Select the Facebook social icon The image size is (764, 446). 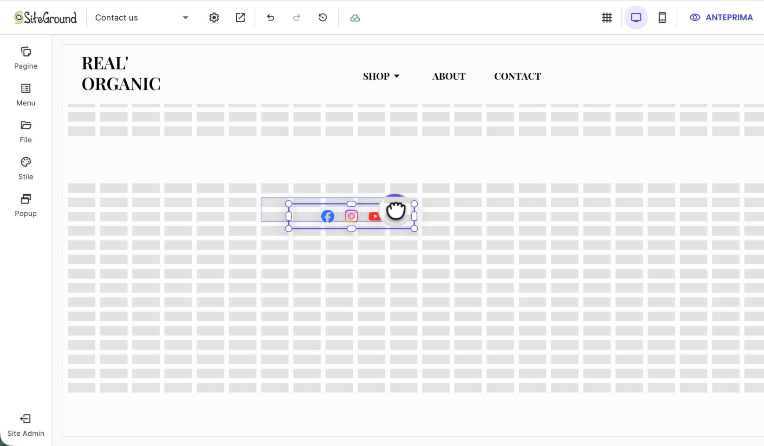tap(328, 217)
